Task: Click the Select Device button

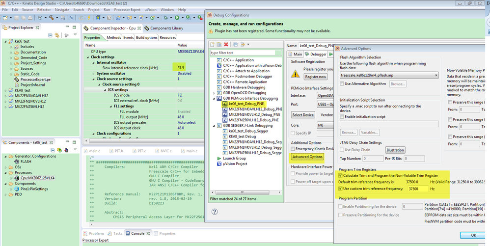Action: point(303,115)
